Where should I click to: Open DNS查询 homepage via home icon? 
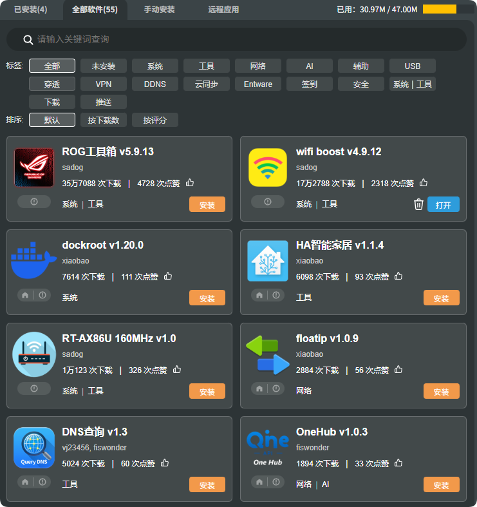25,482
